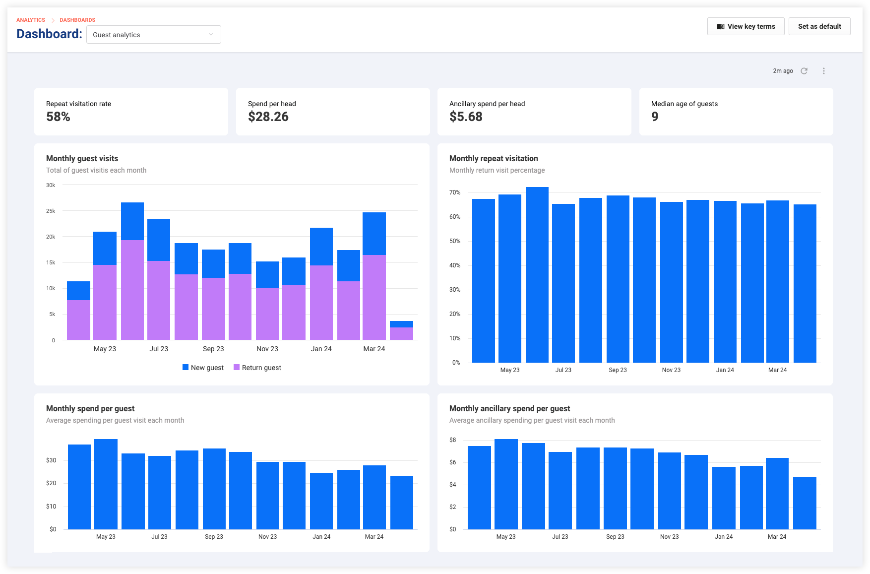Click the Monthly ancillary spend per guest title
870x574 pixels.
point(509,409)
